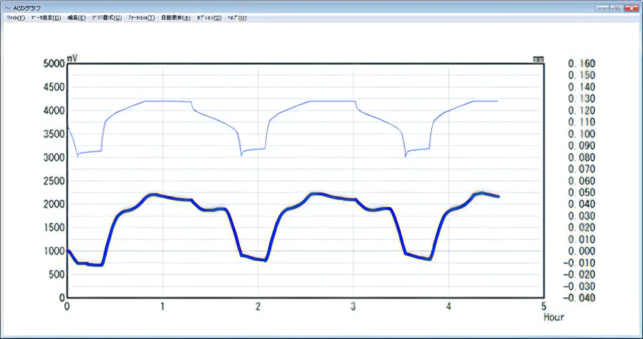
Task: Click the 0.040 positive label on right axis
Action: click(x=581, y=204)
